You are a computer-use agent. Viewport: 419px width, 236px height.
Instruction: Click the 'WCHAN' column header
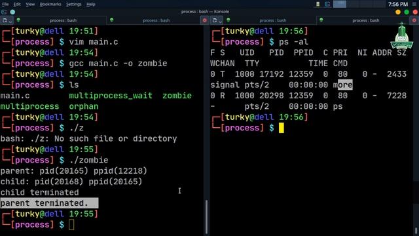click(x=223, y=64)
